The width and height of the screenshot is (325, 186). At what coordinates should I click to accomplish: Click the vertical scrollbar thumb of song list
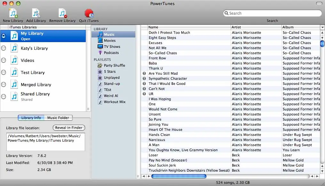[322, 44]
